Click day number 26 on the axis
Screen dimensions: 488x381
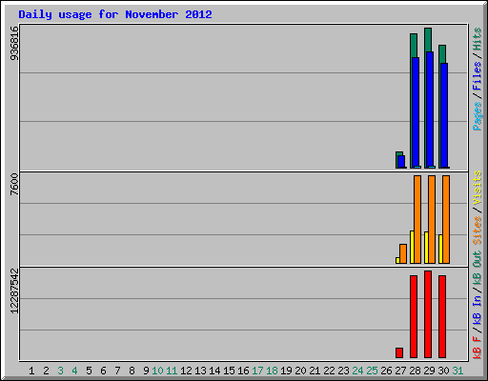pyautogui.click(x=386, y=371)
